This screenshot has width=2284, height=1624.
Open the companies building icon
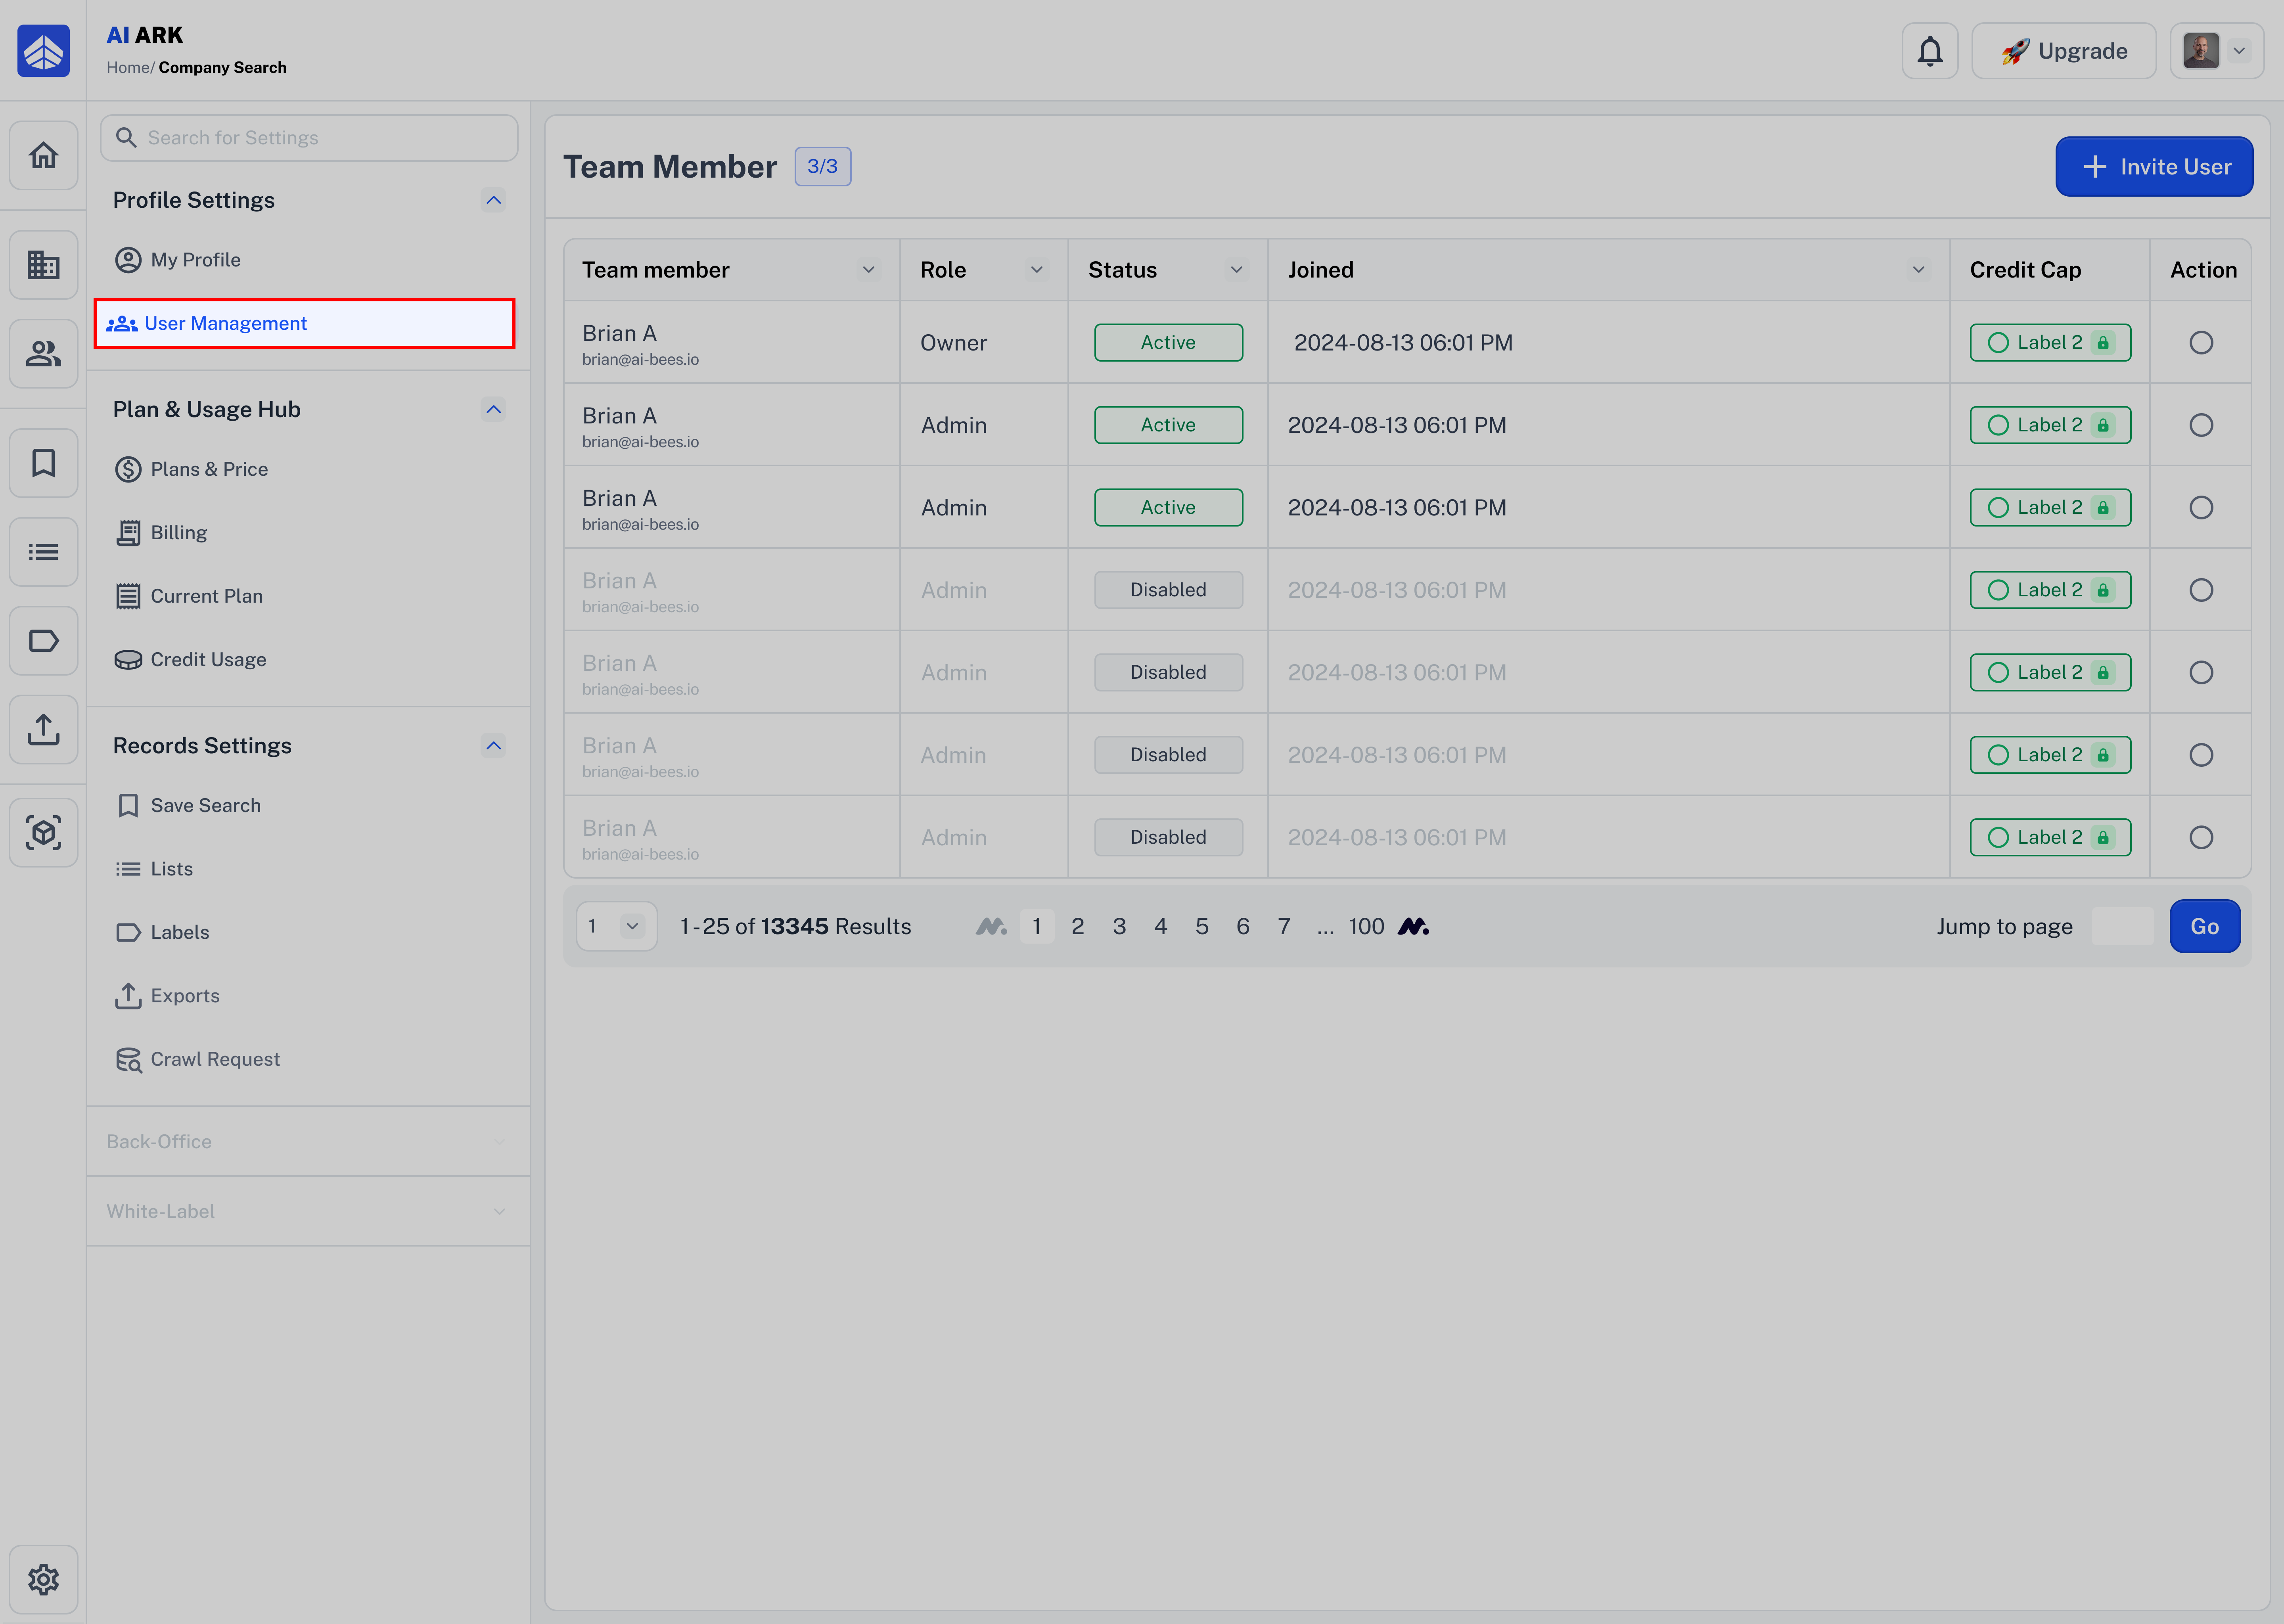click(x=43, y=265)
